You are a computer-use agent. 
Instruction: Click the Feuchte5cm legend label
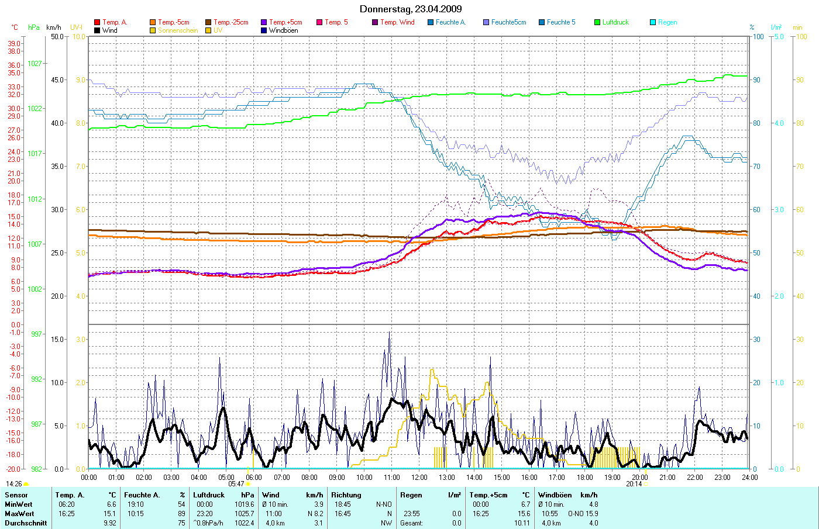[x=508, y=22]
